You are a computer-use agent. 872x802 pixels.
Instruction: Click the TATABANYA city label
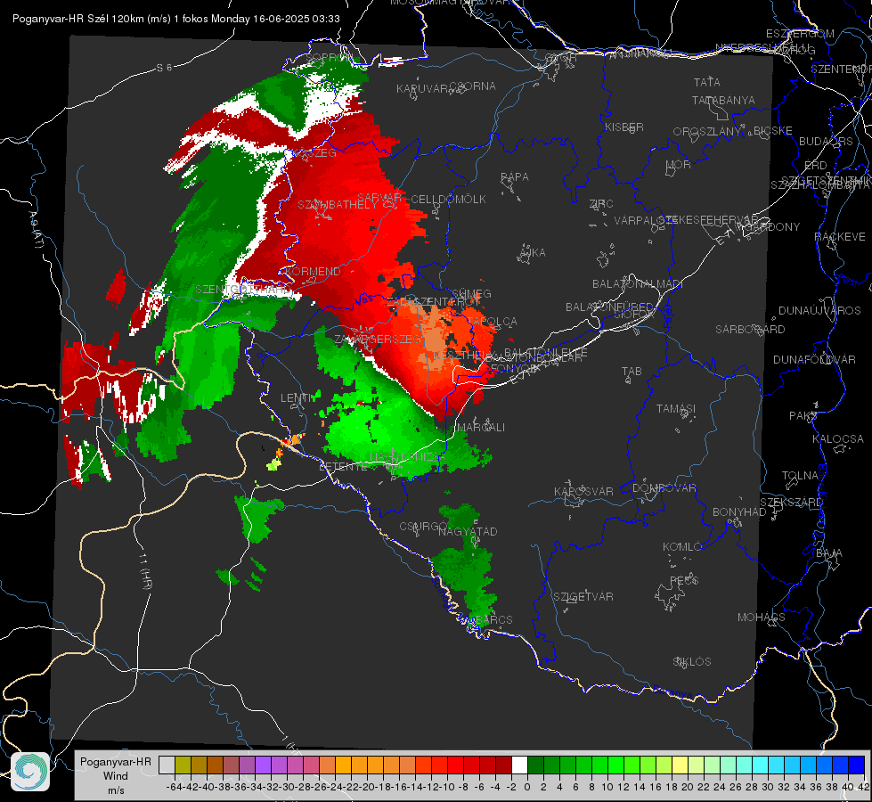(723, 100)
